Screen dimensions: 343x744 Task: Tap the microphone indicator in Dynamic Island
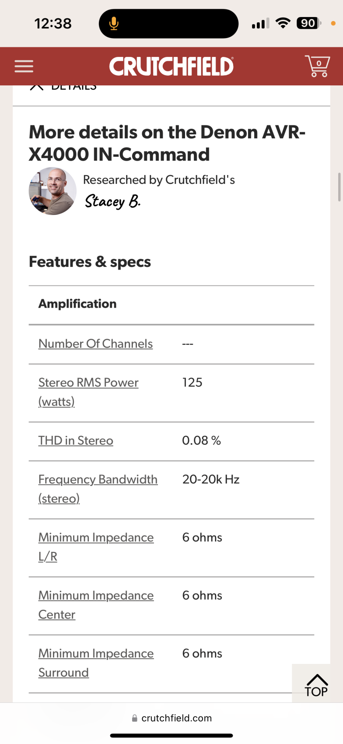click(x=114, y=24)
